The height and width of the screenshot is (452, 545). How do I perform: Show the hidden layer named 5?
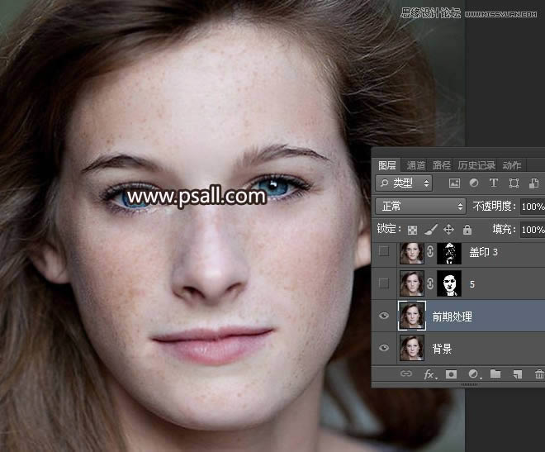383,284
